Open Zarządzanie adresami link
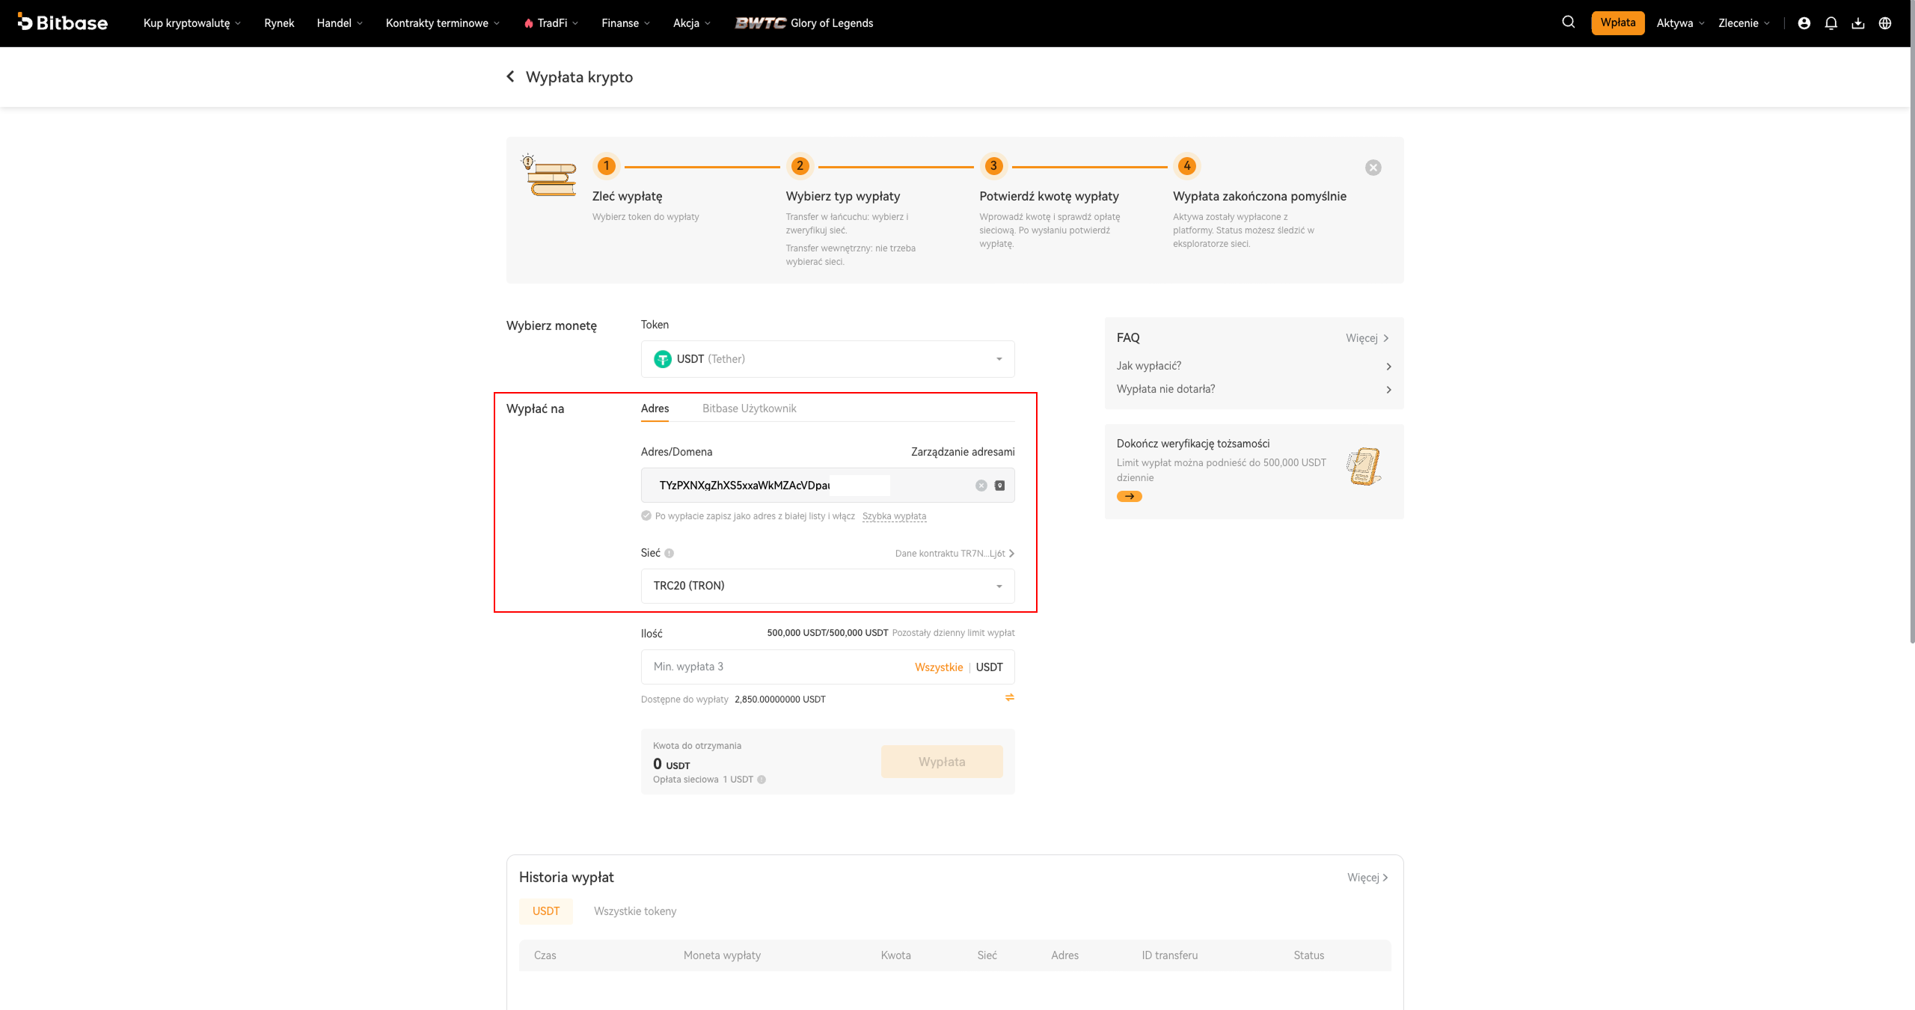 coord(963,452)
